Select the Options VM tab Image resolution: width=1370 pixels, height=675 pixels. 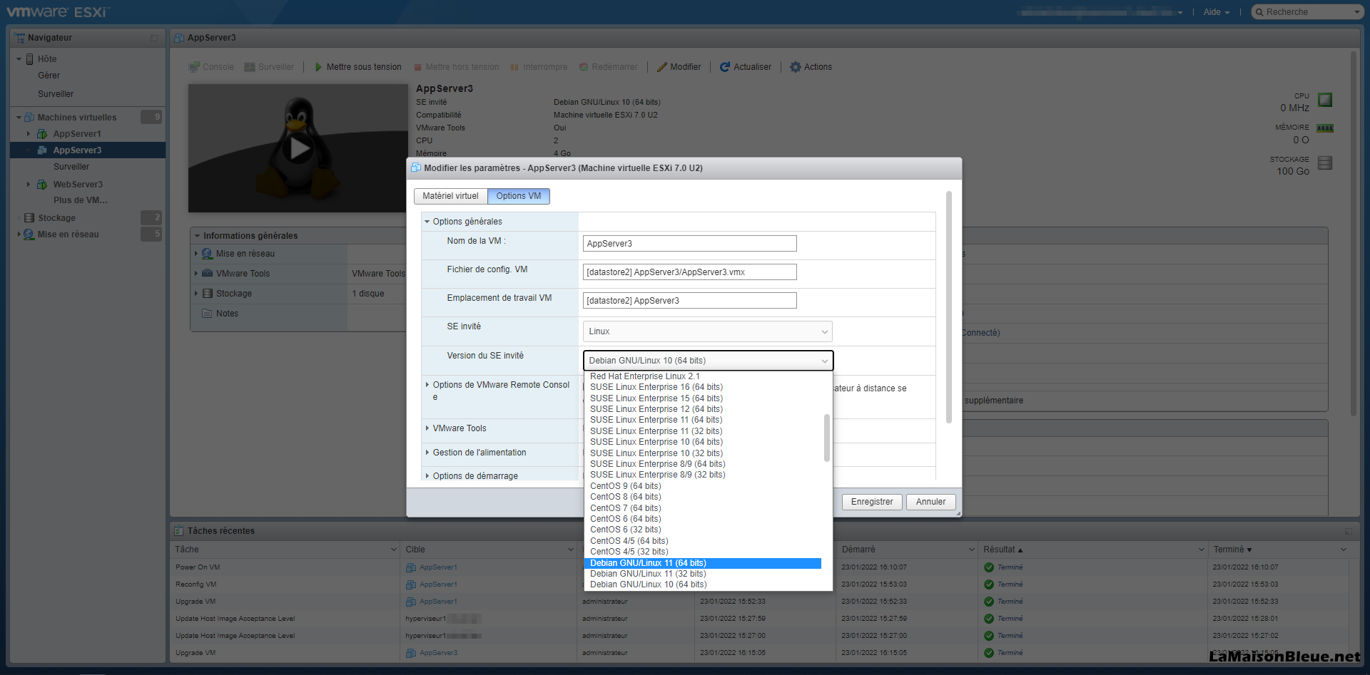[x=519, y=196]
